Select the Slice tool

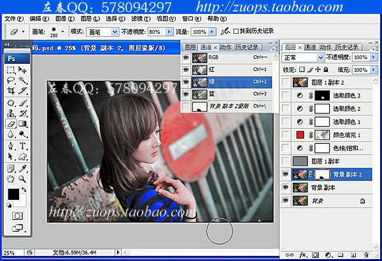click(23, 90)
